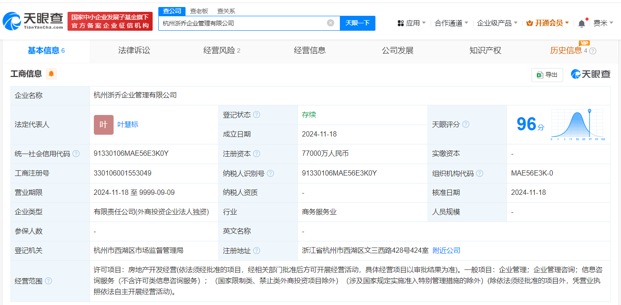Viewport: 621px width, 305px height.
Task: Click the 附近公司 link
Action: pyautogui.click(x=446, y=251)
